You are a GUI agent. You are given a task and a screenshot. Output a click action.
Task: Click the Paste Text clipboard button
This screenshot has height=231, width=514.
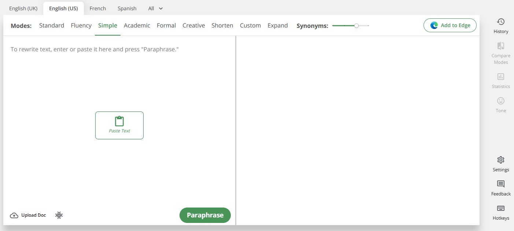click(119, 125)
